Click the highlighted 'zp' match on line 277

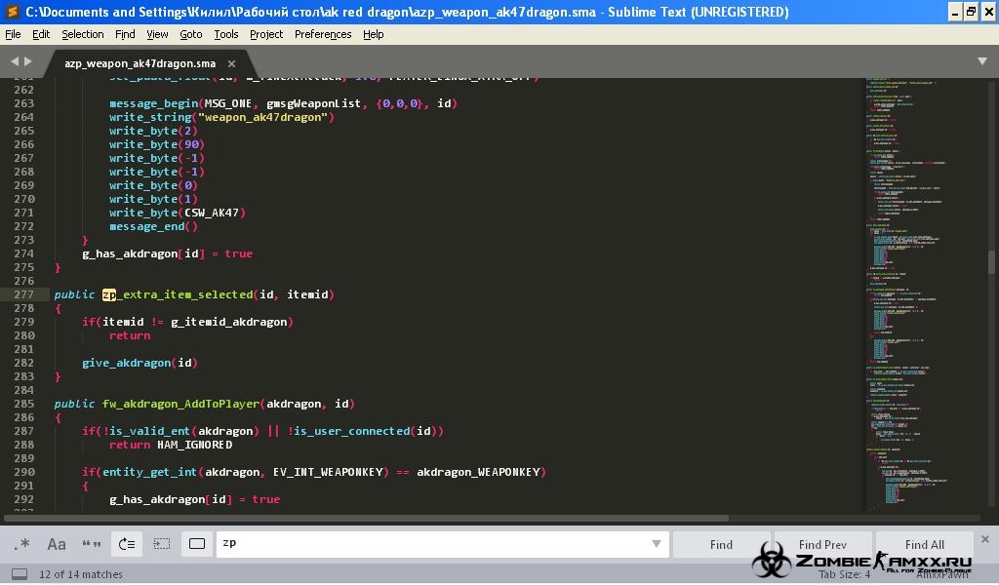(109, 294)
